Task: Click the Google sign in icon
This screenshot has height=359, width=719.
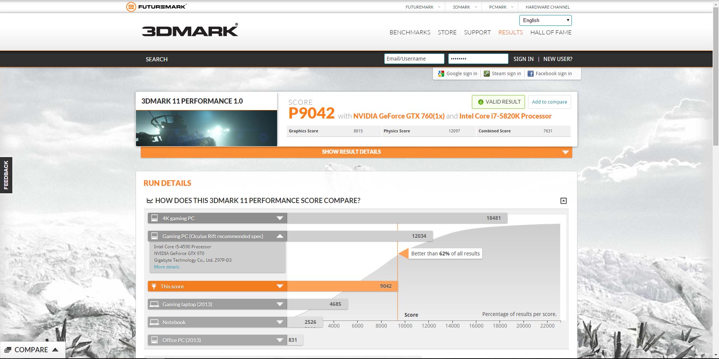Action: tap(441, 74)
